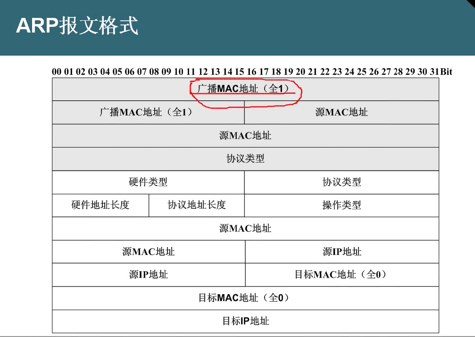This screenshot has width=475, height=337.
Task: Click "源MAC地址" cell beside 源IP地址
Action: click(x=149, y=252)
